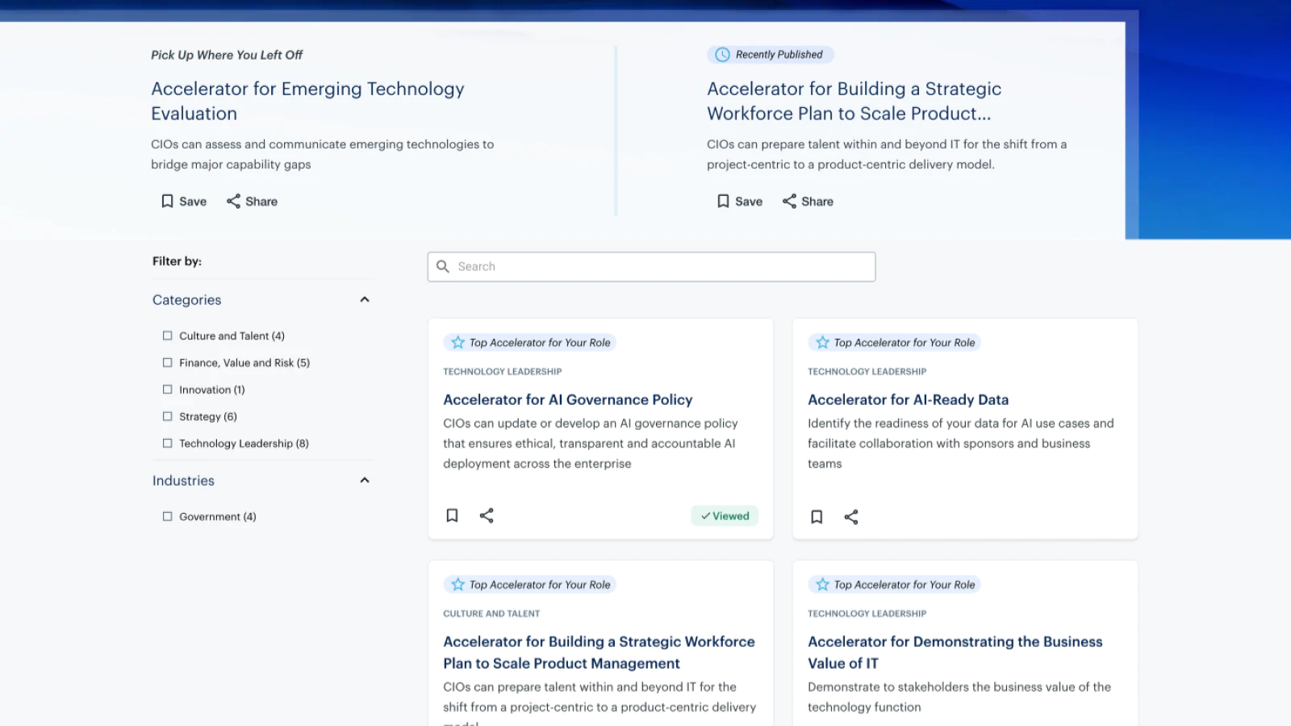Bookmark the Accelerator for AI Governance Policy card
The width and height of the screenshot is (1291, 726).
[452, 515]
